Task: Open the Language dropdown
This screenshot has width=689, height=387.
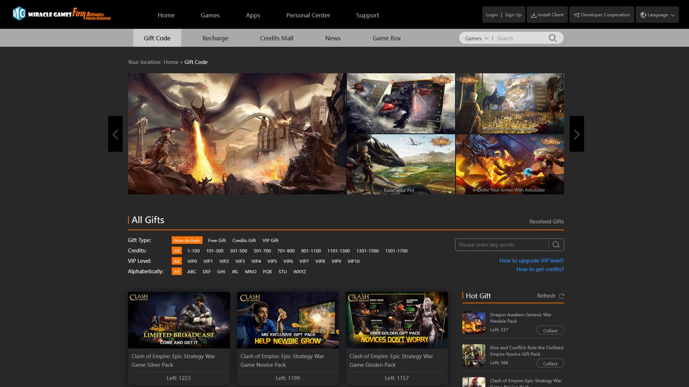Action: (657, 15)
